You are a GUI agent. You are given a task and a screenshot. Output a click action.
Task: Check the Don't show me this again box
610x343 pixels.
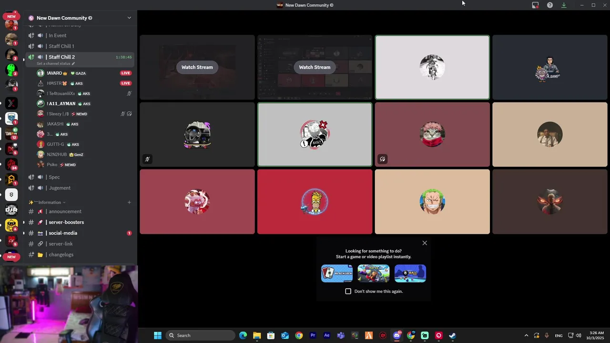pyautogui.click(x=348, y=291)
